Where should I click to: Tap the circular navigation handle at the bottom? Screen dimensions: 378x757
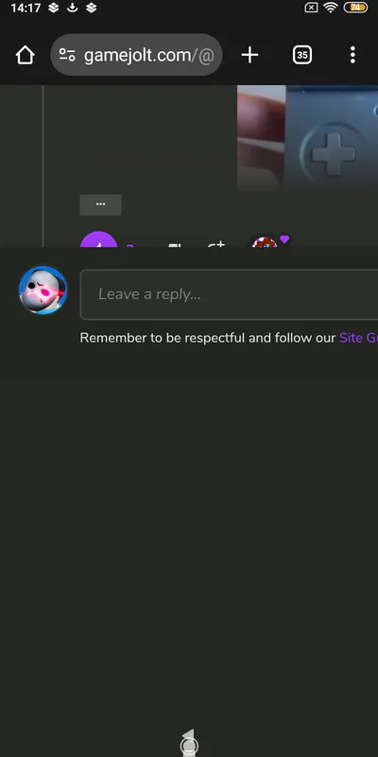[x=189, y=747]
